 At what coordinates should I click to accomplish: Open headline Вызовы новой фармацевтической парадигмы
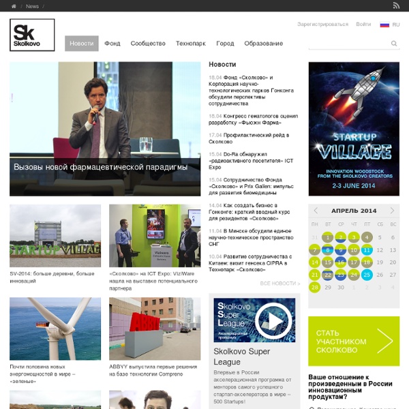(x=100, y=167)
